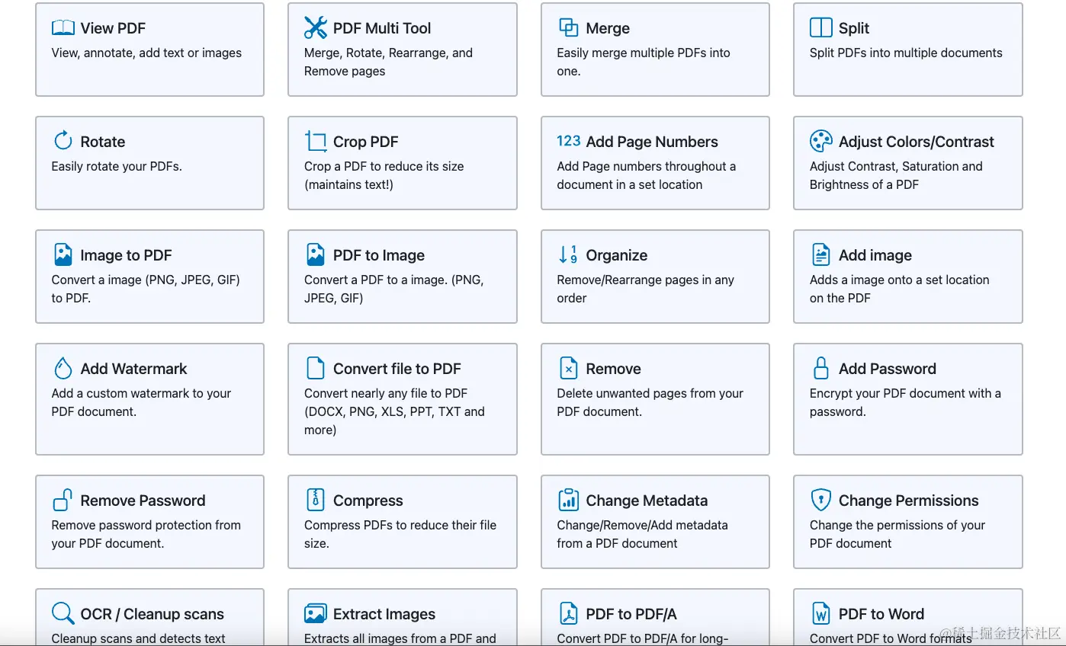Screen dimensions: 1066x646
Task: Click 'Change the permissions of your PDF' text
Action: pyautogui.click(x=897, y=534)
